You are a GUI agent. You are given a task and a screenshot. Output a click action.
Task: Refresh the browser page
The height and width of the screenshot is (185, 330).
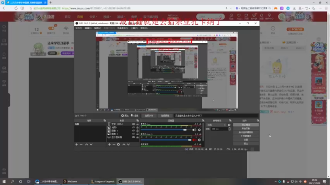(x=16, y=8)
